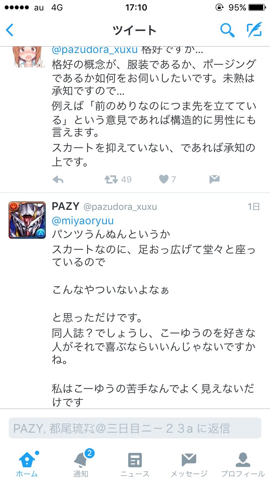Open @miyaoryuu mention link

click(83, 221)
